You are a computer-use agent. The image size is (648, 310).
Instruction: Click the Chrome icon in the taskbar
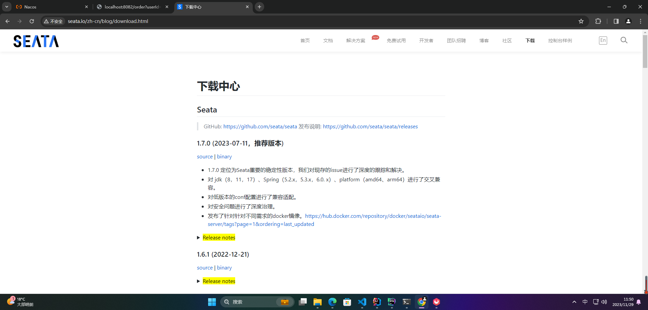pos(422,302)
